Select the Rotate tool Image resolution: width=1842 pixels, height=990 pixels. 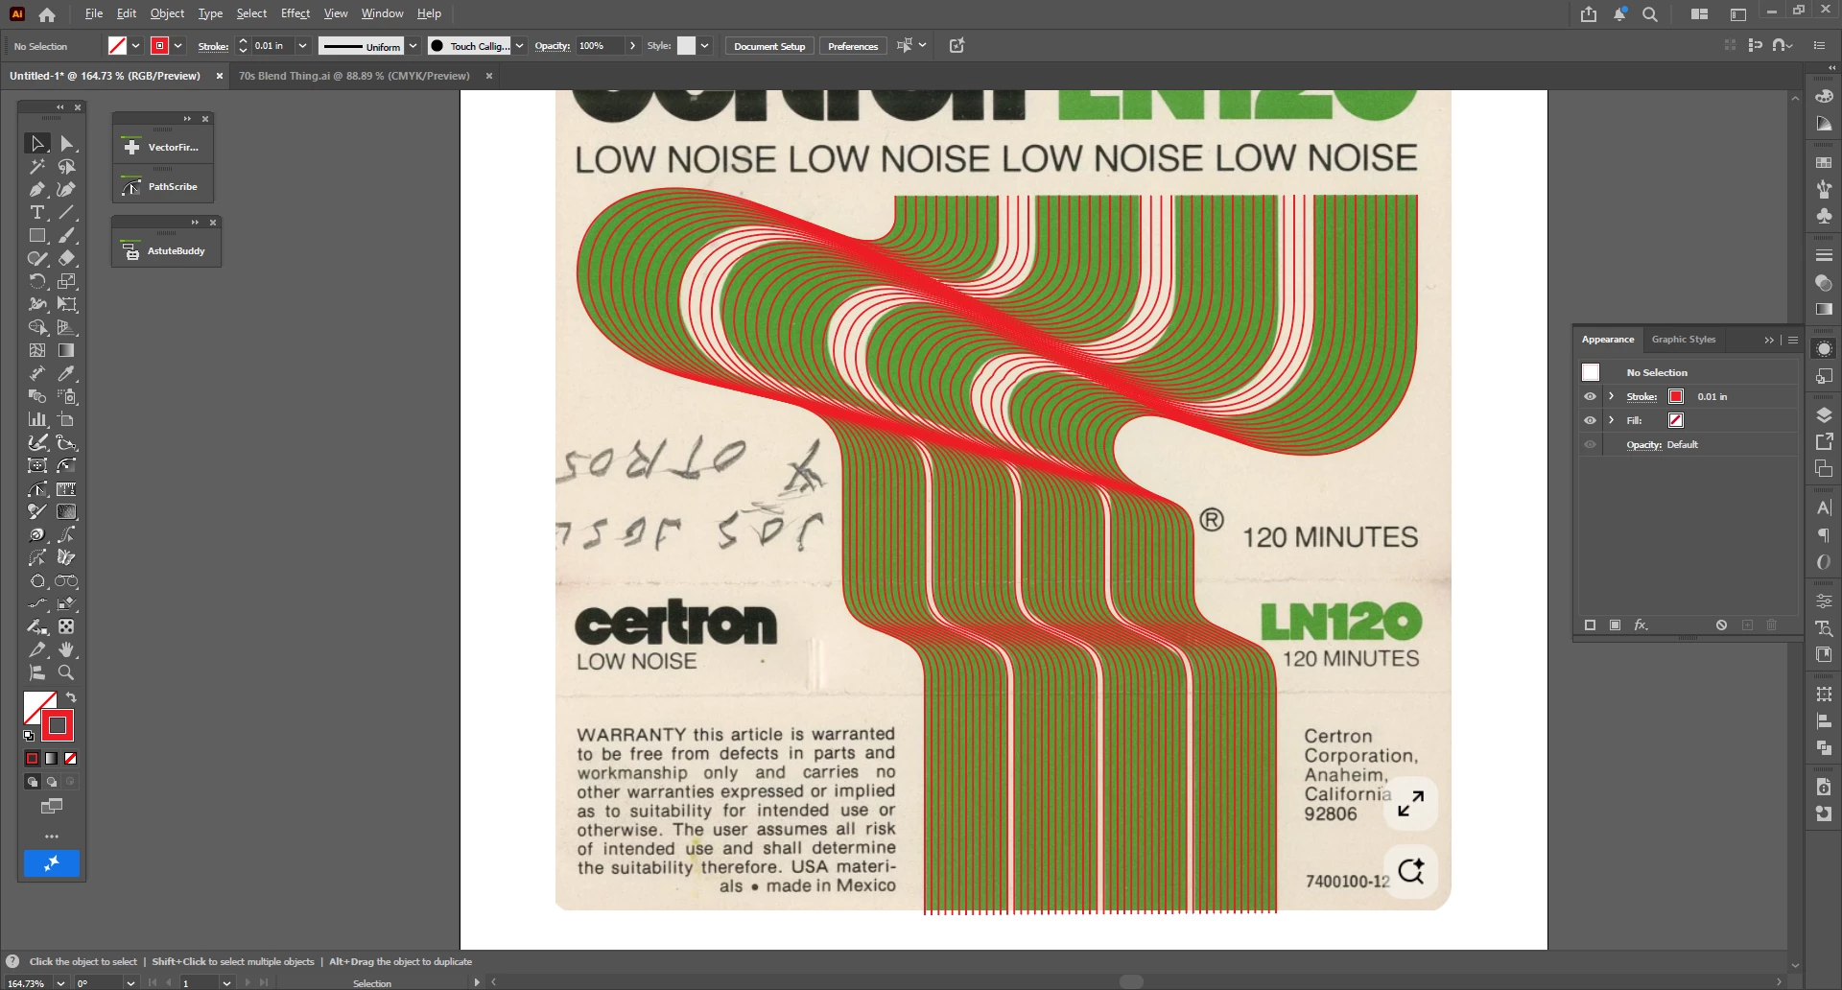36,281
